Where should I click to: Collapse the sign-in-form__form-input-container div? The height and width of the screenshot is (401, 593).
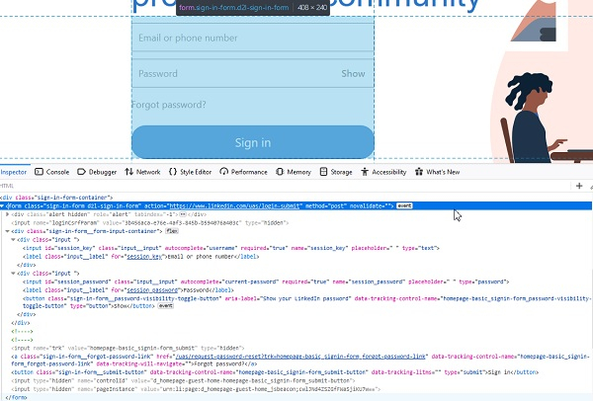(7, 231)
